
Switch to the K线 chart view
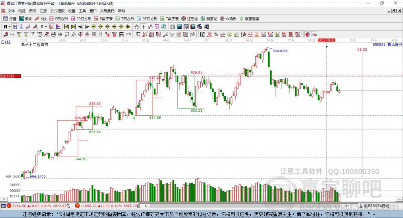click(x=41, y=19)
